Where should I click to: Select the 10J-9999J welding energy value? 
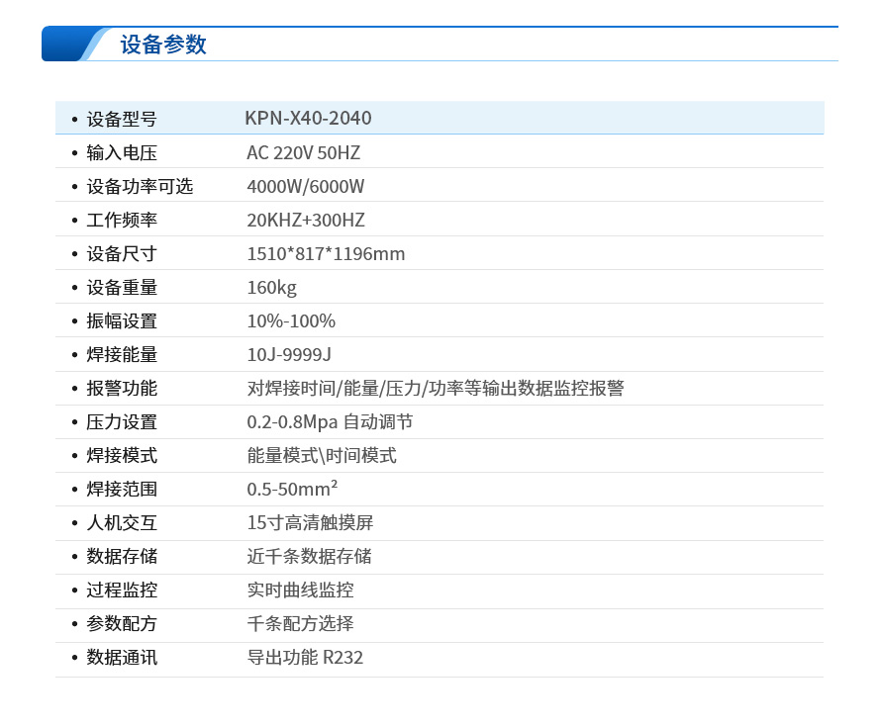(x=289, y=355)
